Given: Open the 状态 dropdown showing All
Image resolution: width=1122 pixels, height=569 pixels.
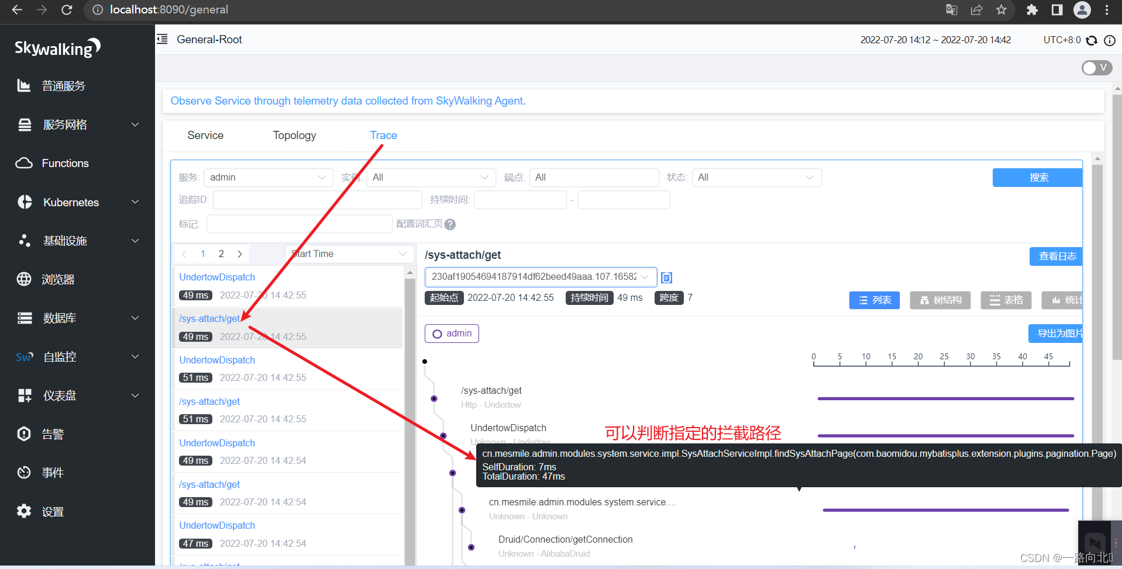Looking at the screenshot, I should point(756,178).
